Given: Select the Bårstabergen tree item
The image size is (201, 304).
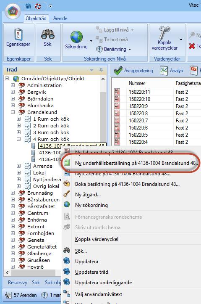Looking at the screenshot, I should click(43, 199).
